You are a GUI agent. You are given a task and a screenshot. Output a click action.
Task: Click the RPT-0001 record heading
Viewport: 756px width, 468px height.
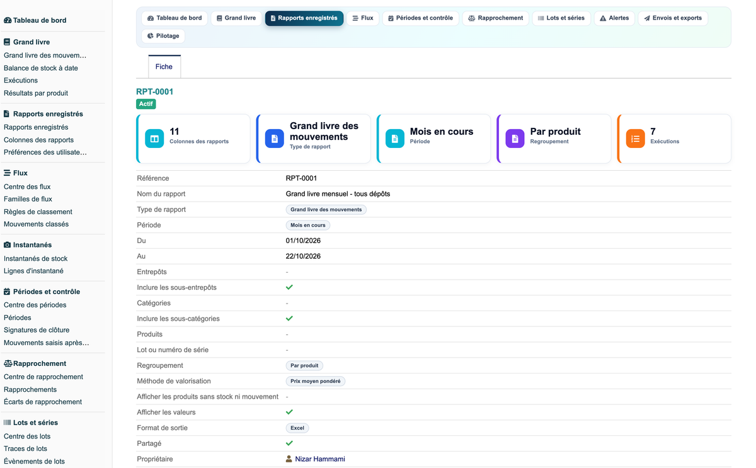[155, 91]
